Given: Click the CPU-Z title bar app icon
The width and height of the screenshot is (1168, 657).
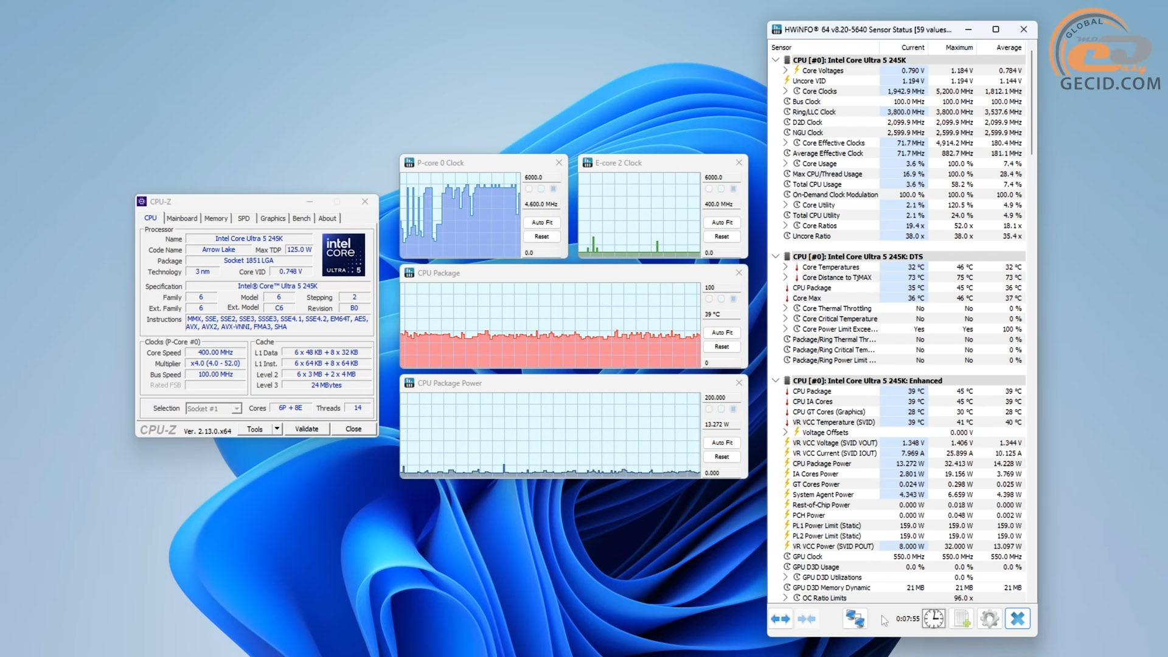Looking at the screenshot, I should pos(142,201).
